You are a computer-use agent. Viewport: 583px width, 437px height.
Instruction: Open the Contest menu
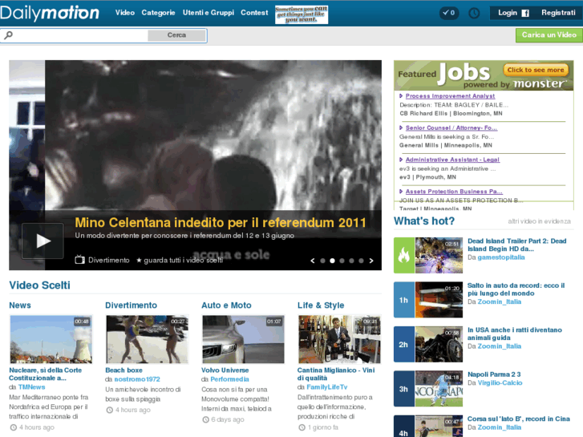click(254, 13)
